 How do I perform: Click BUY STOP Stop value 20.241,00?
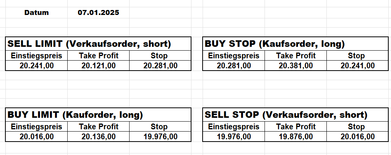pyautogui.click(x=358, y=66)
